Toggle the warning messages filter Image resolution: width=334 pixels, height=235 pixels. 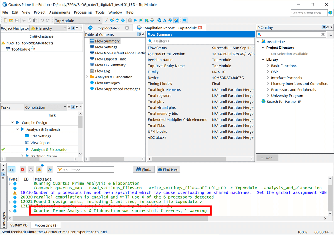(39, 170)
